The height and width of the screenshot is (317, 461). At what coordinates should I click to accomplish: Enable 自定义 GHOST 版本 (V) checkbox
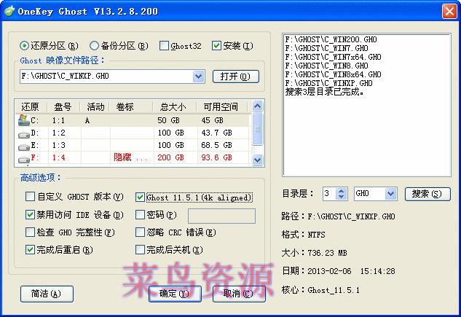[x=30, y=197]
